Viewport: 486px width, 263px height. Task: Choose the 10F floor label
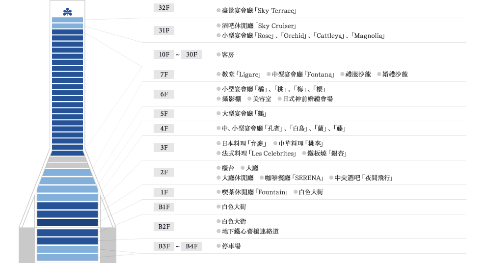[164, 54]
